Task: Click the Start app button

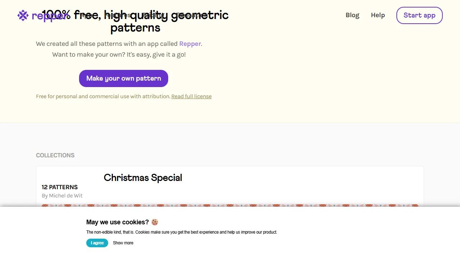Action: [419, 15]
